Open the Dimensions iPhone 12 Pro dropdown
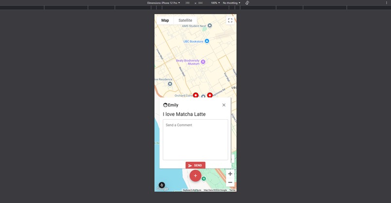This screenshot has height=203, width=391. pos(163,3)
